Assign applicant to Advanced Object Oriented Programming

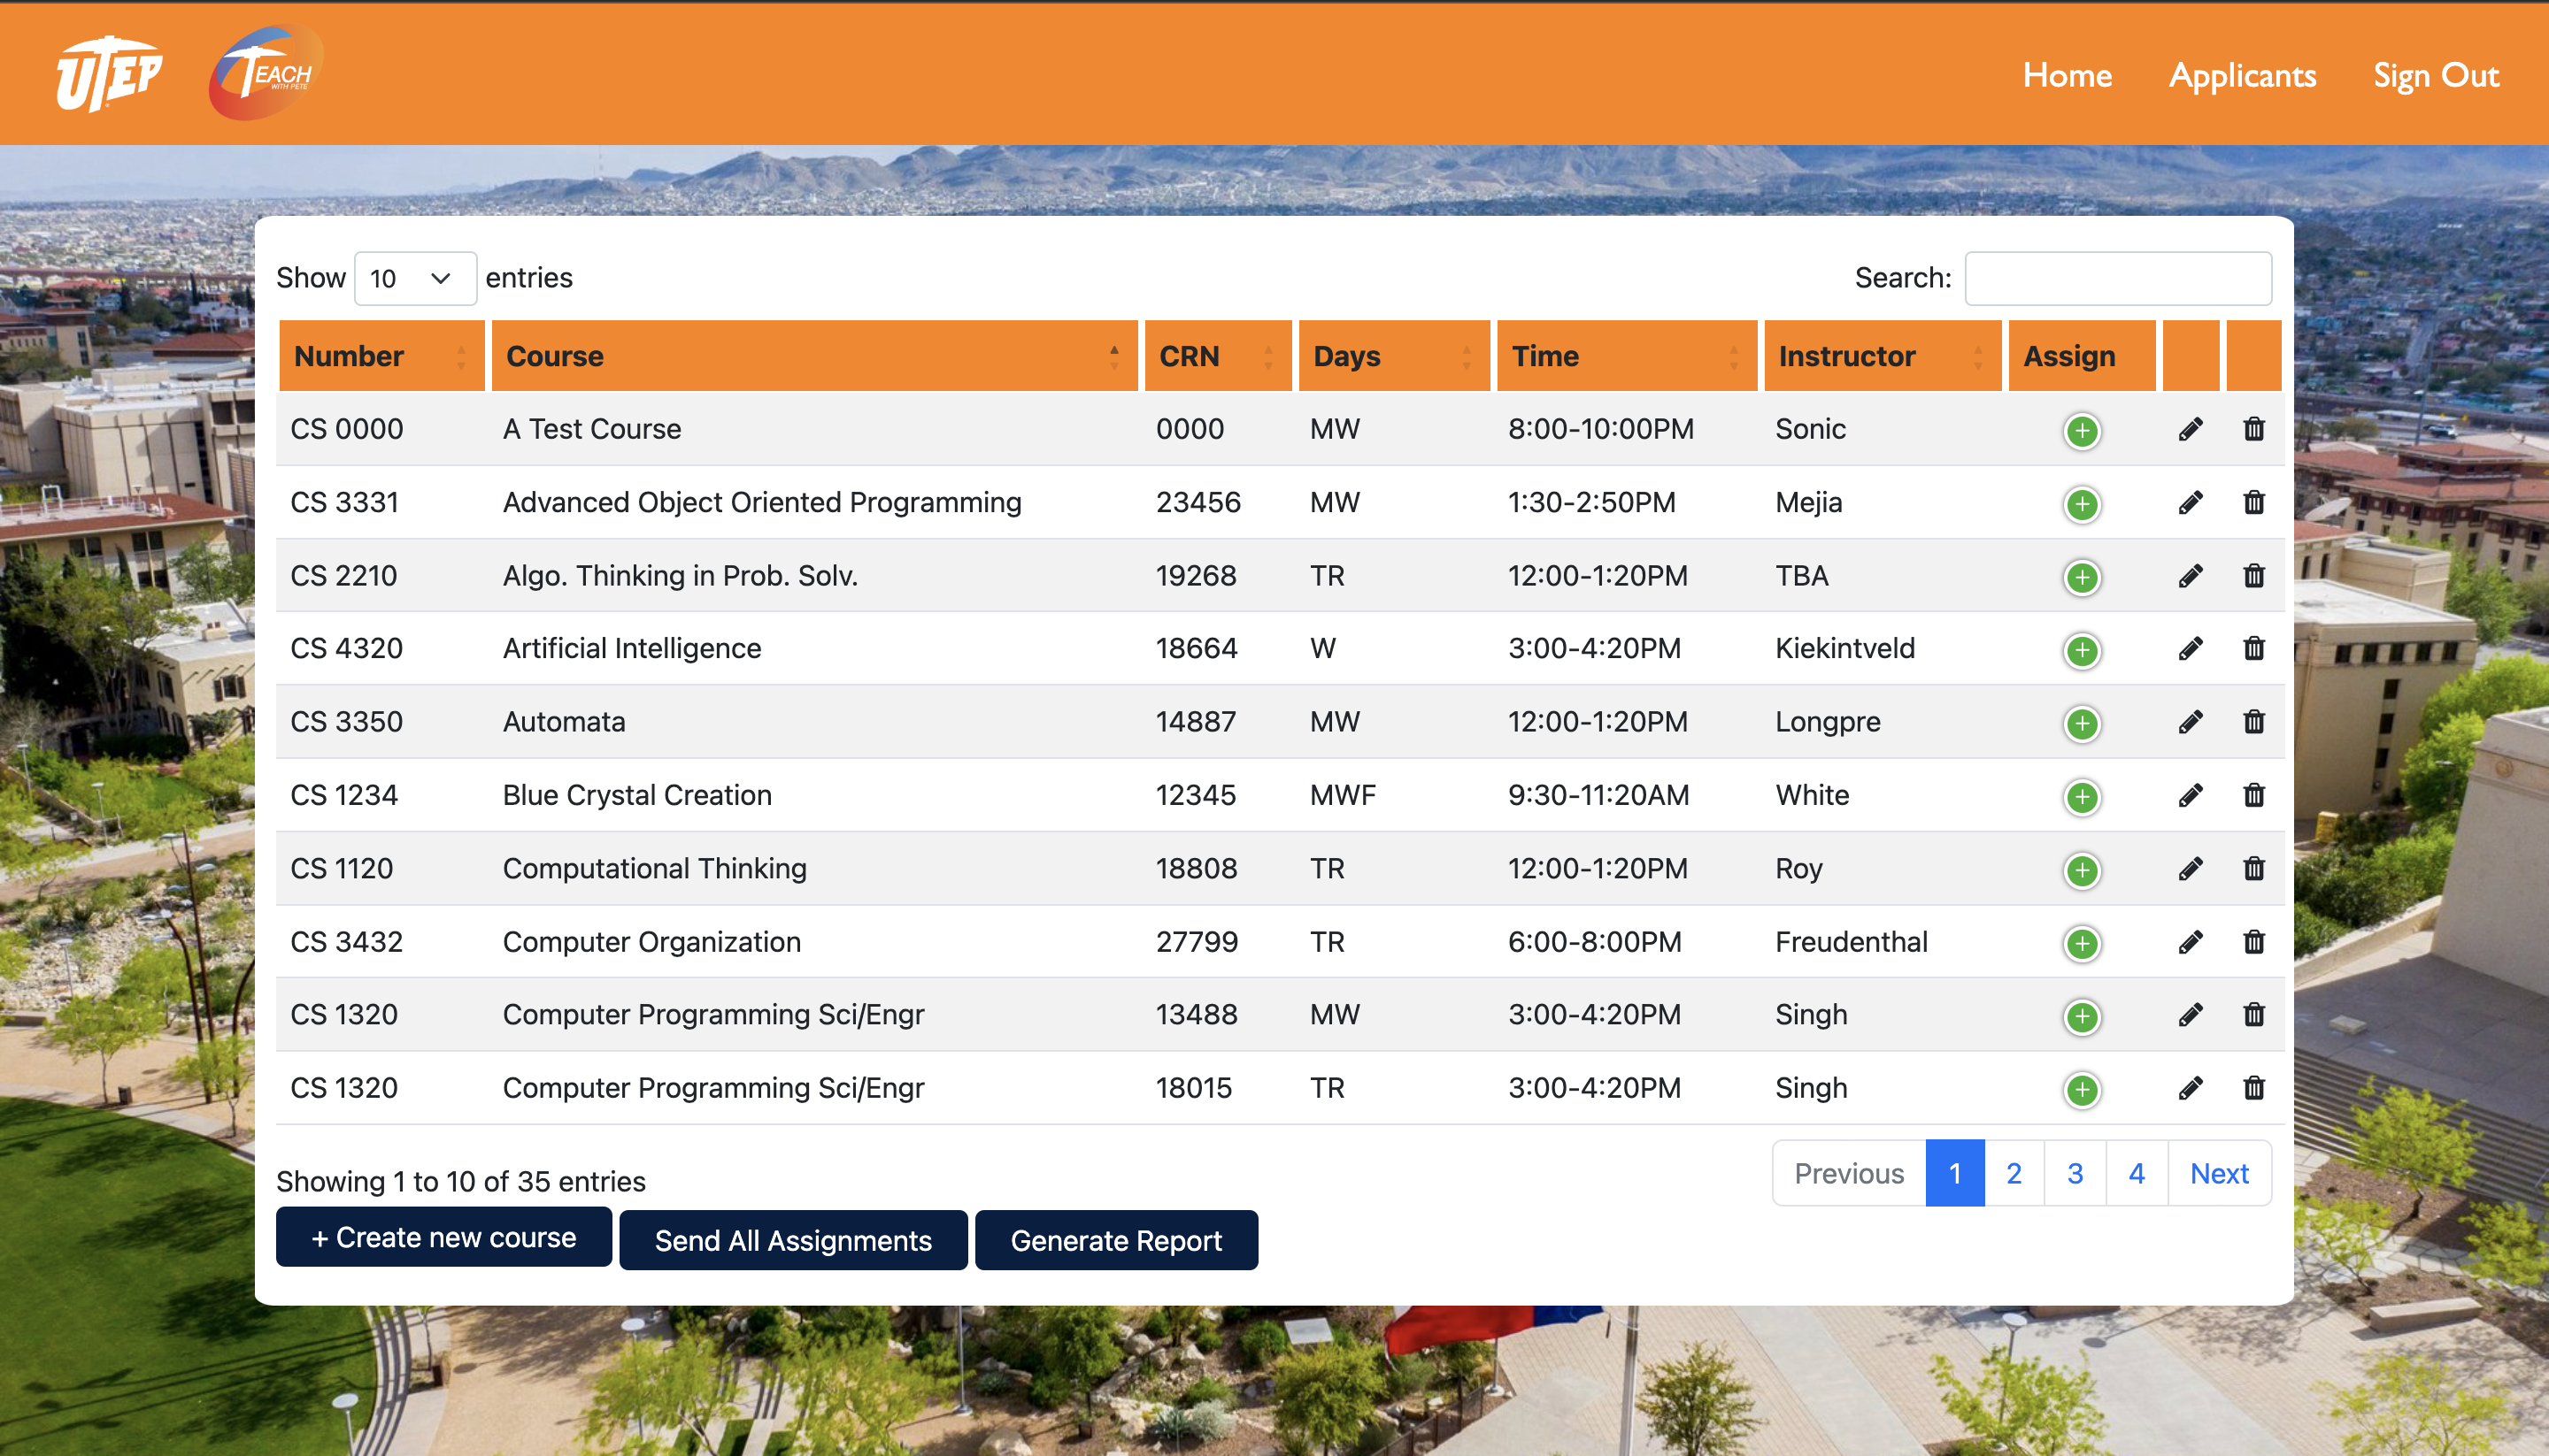pyautogui.click(x=2081, y=504)
